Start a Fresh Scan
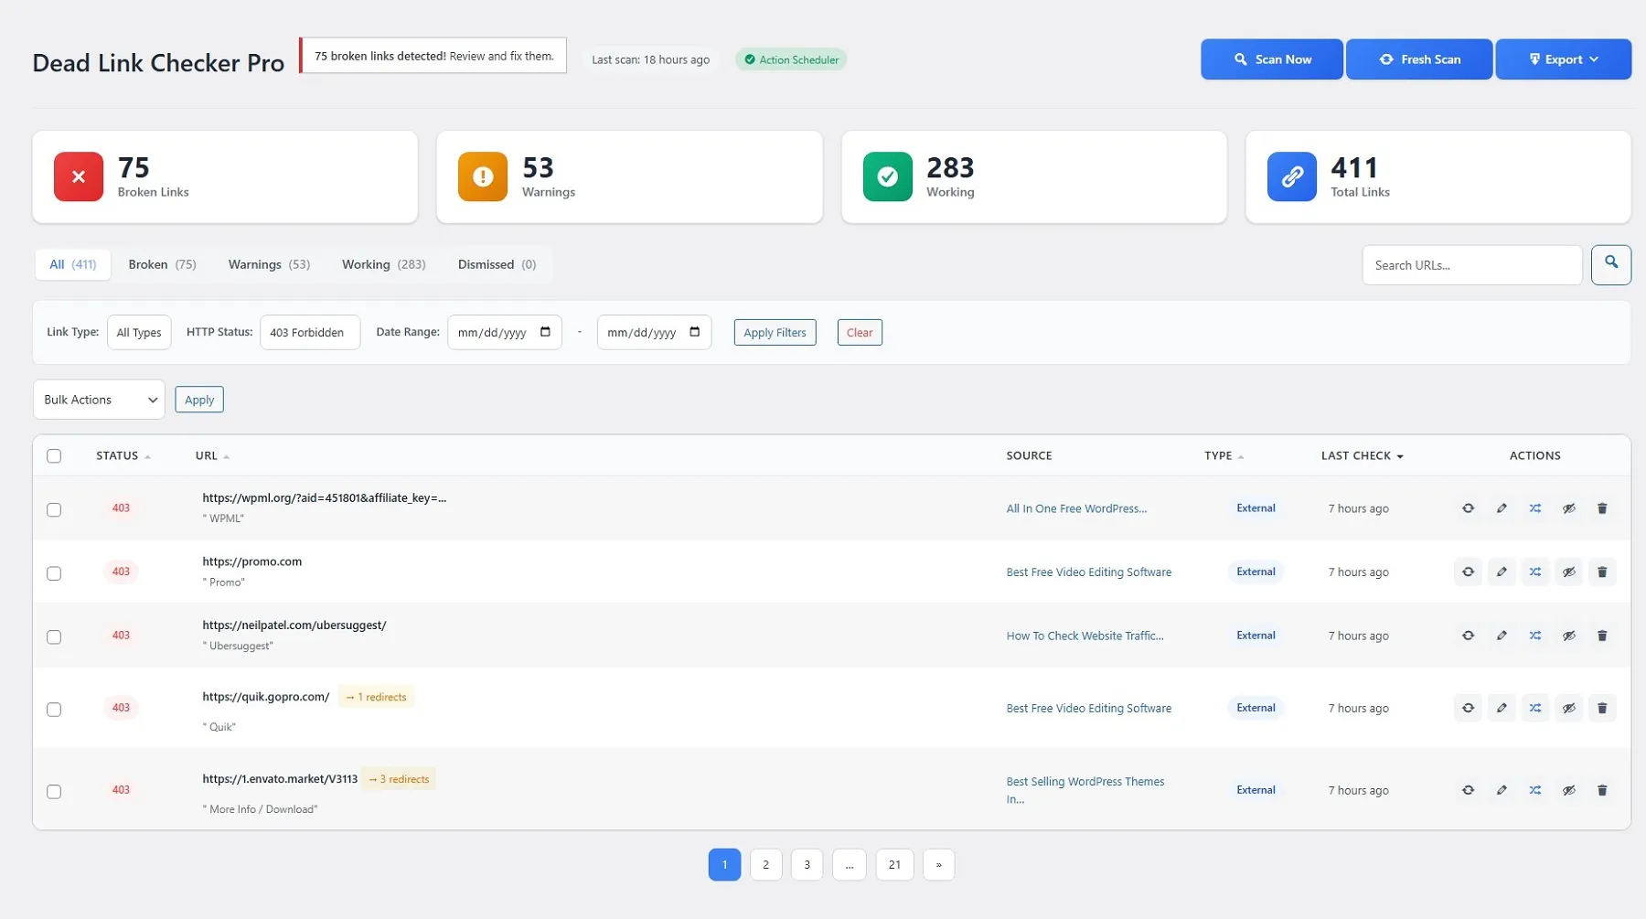 tap(1418, 59)
